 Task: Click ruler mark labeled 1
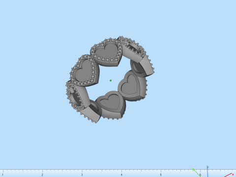coord(2,175)
